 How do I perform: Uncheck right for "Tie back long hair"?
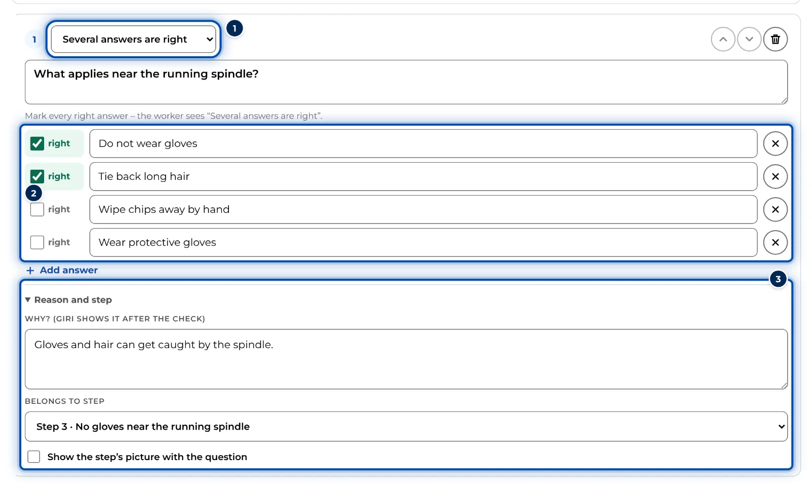tap(37, 176)
